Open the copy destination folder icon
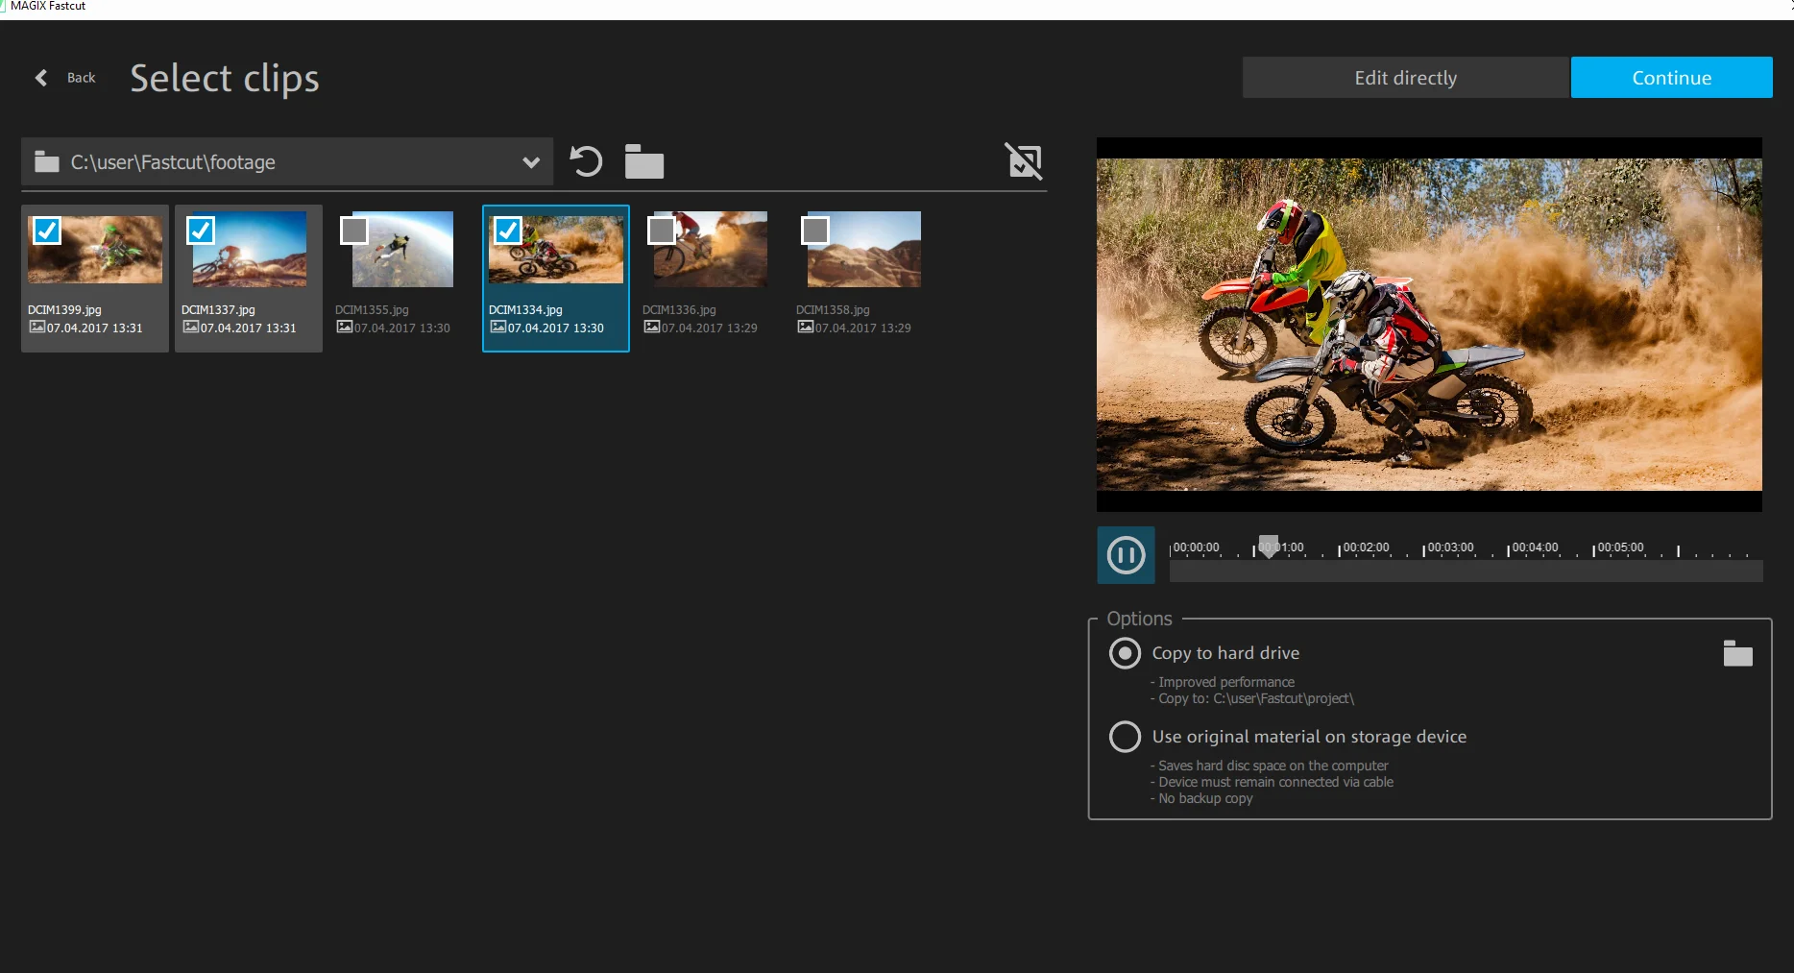This screenshot has width=1794, height=973. pos(1737,653)
